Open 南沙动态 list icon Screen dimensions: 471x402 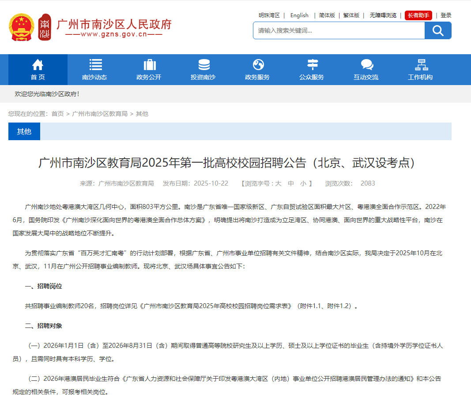[x=95, y=65]
